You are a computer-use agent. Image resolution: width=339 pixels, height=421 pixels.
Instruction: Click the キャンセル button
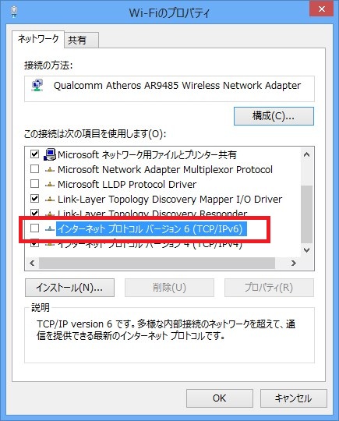(x=294, y=398)
